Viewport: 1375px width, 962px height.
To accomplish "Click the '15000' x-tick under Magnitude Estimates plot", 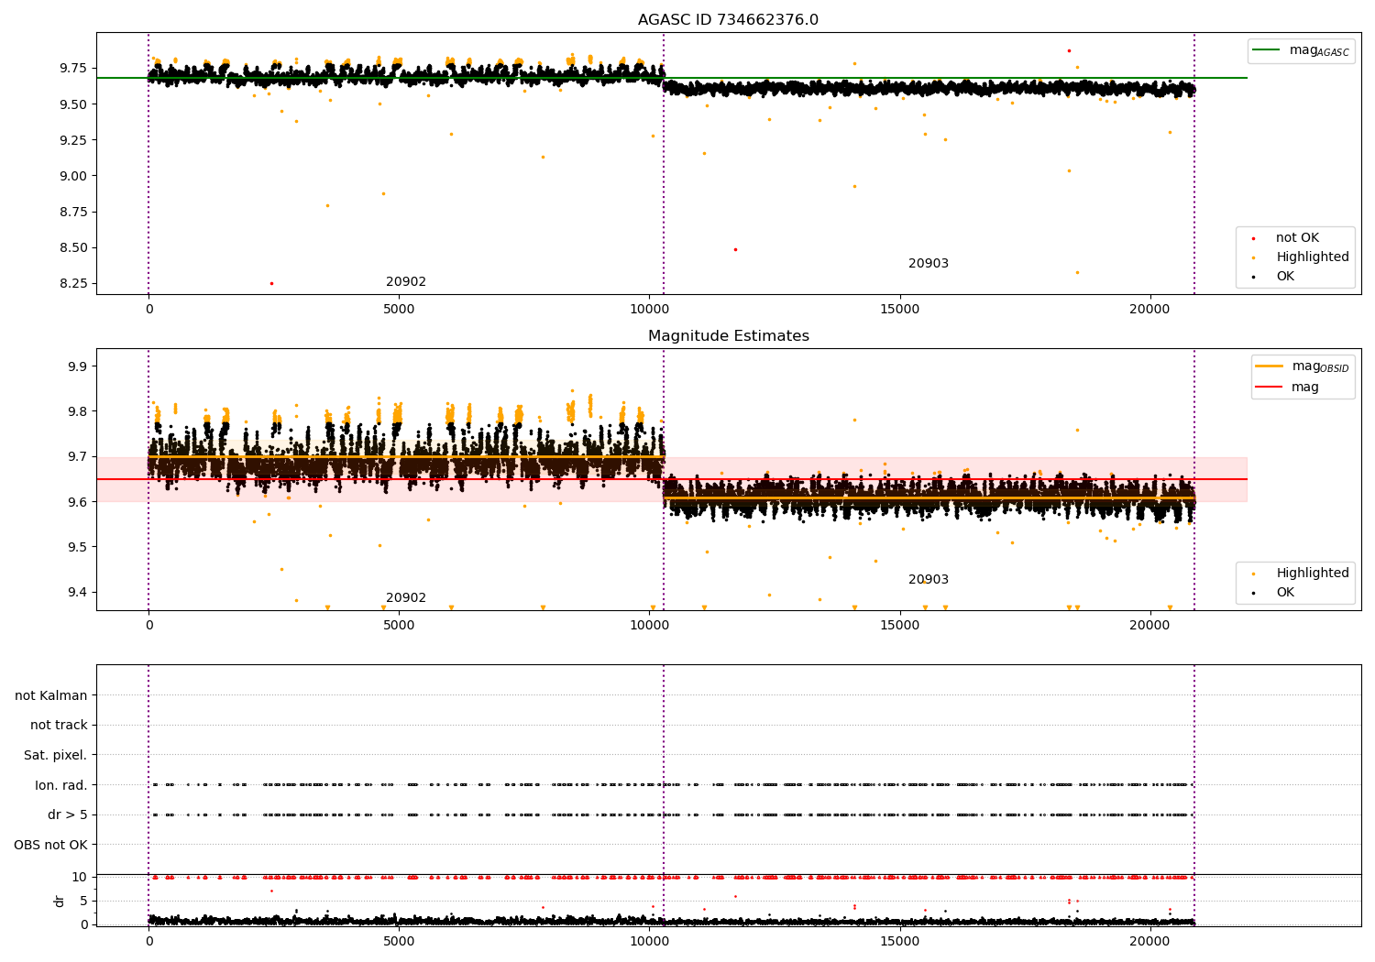I will 899,625.
